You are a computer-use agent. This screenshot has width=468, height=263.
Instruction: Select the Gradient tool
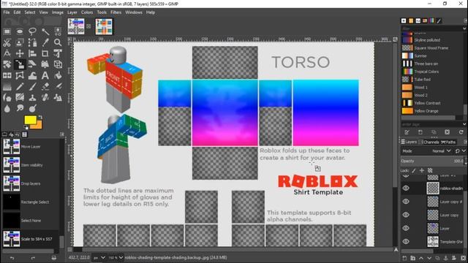point(7,86)
